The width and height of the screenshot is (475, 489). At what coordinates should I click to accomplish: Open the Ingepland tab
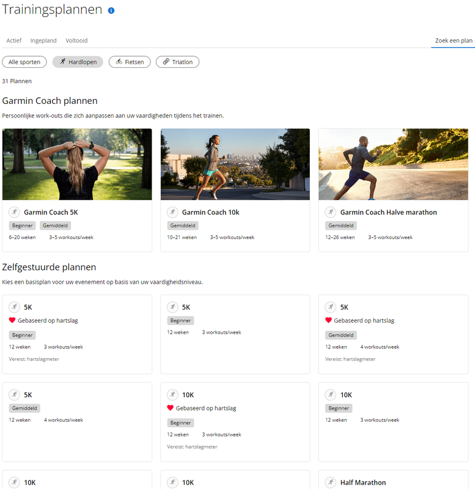pyautogui.click(x=43, y=40)
